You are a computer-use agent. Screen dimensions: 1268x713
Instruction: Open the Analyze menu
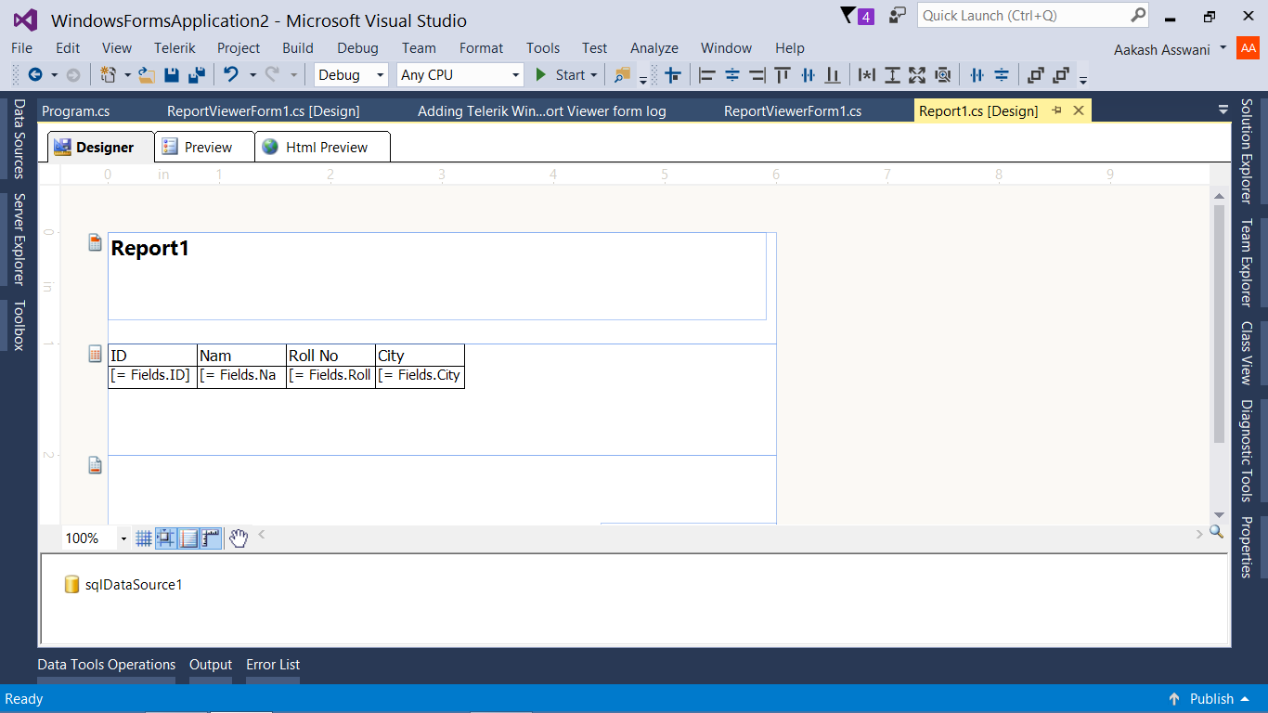tap(654, 48)
